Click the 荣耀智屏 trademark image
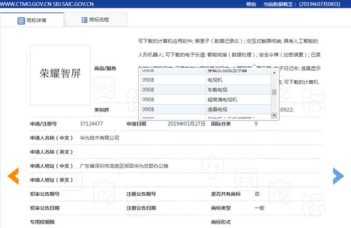The image size is (351, 228). (60, 73)
